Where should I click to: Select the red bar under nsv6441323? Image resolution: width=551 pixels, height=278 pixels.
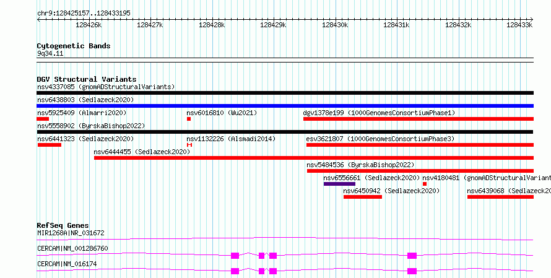50,145
